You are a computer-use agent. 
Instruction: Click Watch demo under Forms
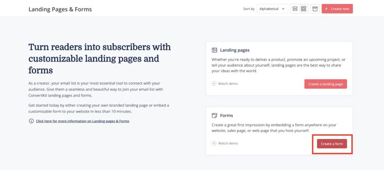228,143
